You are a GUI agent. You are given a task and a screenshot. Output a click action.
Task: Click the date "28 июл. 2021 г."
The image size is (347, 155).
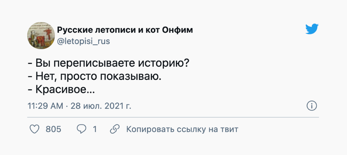101,106
